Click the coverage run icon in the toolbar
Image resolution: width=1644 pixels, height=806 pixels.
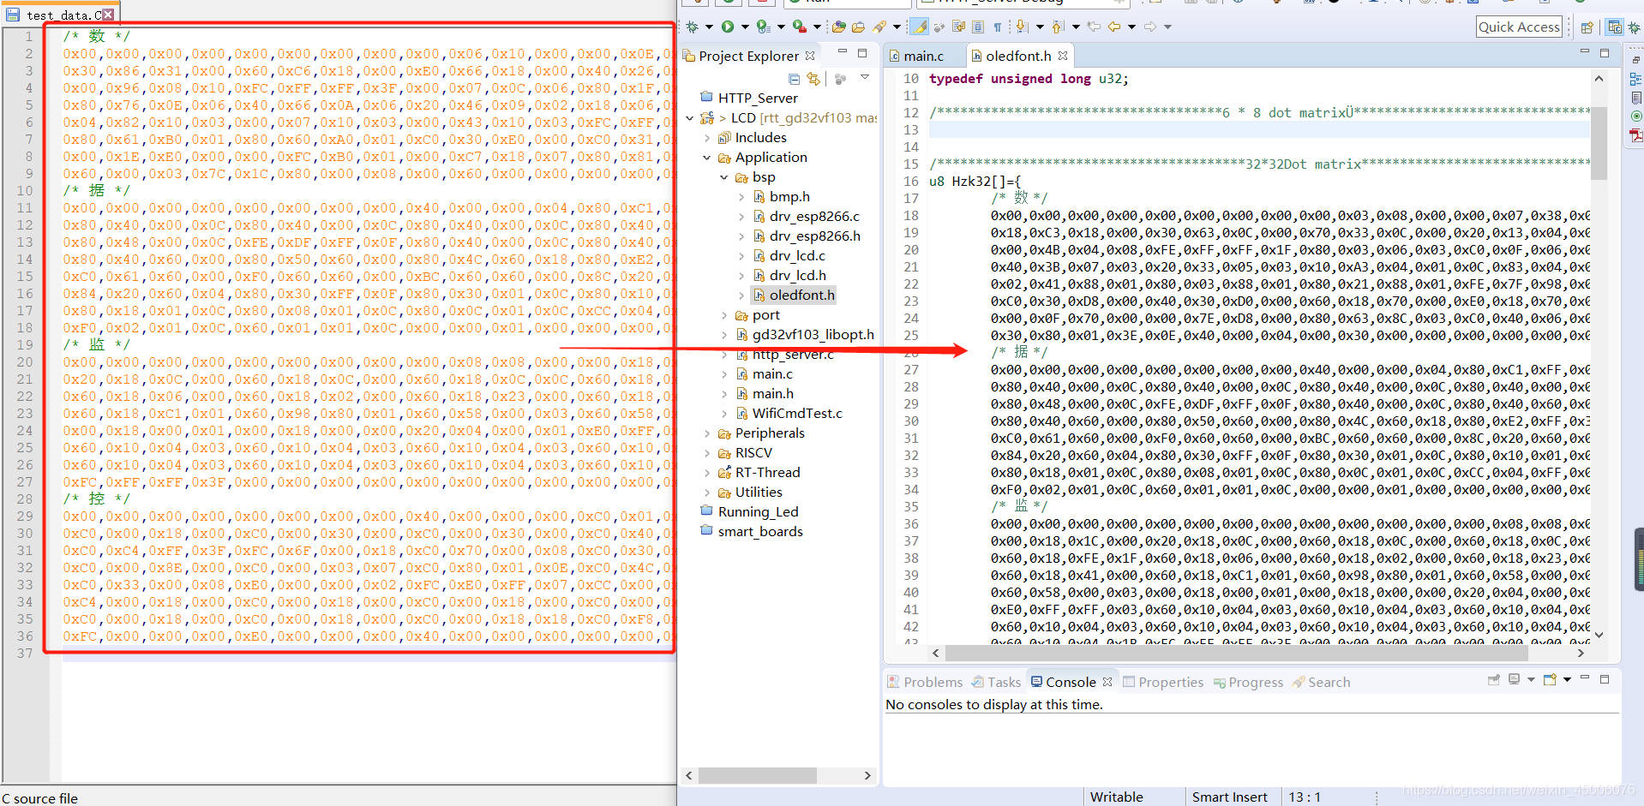763,27
